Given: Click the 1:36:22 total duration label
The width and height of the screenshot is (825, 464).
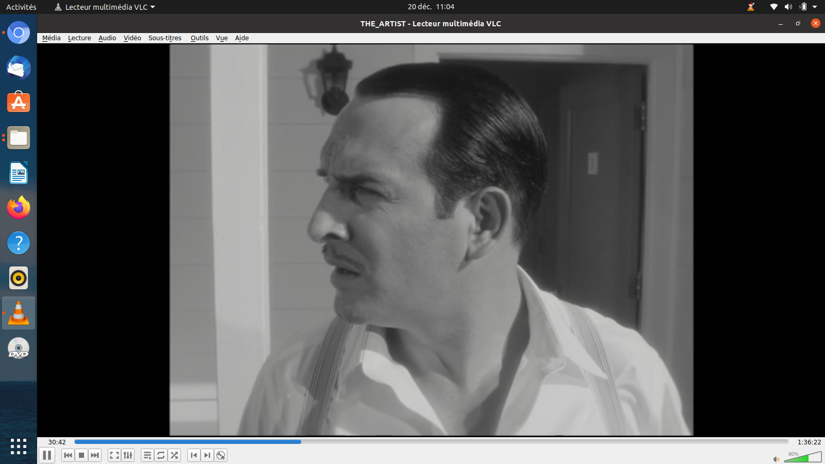Looking at the screenshot, I should pyautogui.click(x=808, y=442).
